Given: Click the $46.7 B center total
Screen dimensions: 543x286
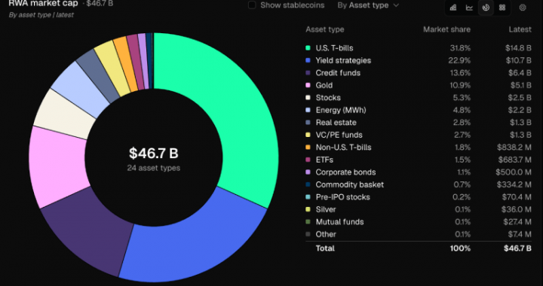Looking at the screenshot, I should tap(154, 154).
